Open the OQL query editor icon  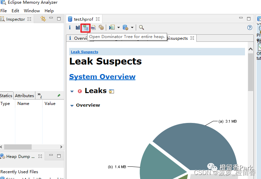point(93,28)
